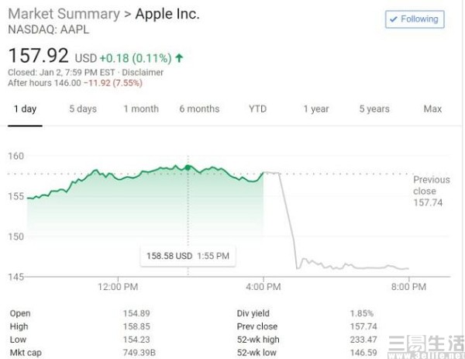The height and width of the screenshot is (359, 465).
Task: Click the chart marker dot at 1:55 PM
Action: click(188, 167)
